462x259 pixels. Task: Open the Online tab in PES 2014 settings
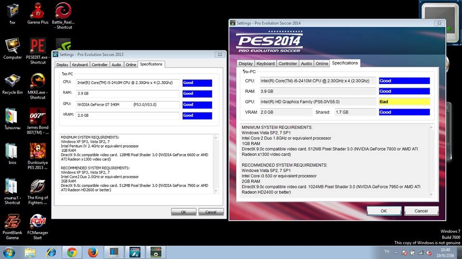[322, 63]
